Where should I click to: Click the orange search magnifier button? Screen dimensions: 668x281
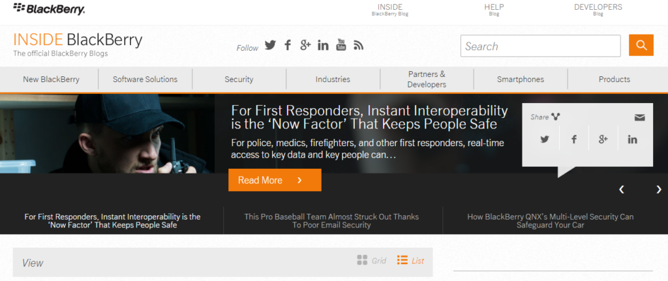tap(641, 45)
